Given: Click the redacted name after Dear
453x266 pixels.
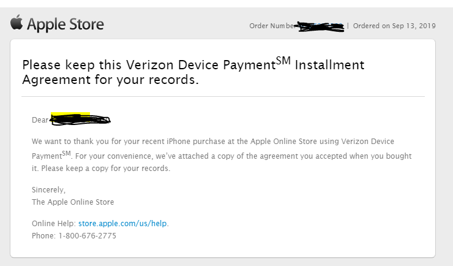Looking at the screenshot, I should [80, 120].
